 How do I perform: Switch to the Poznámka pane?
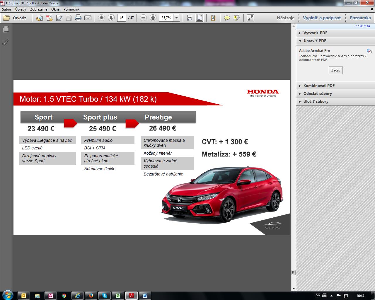pyautogui.click(x=360, y=18)
